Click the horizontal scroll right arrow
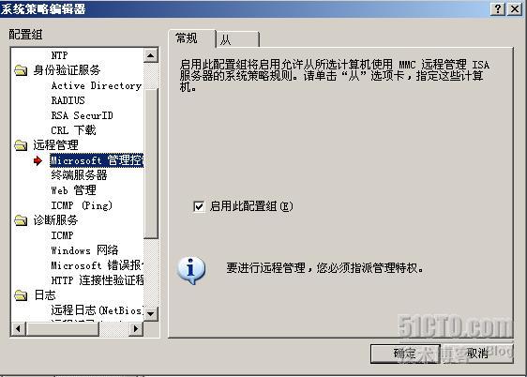This screenshot has height=377, width=527. pyautogui.click(x=136, y=328)
